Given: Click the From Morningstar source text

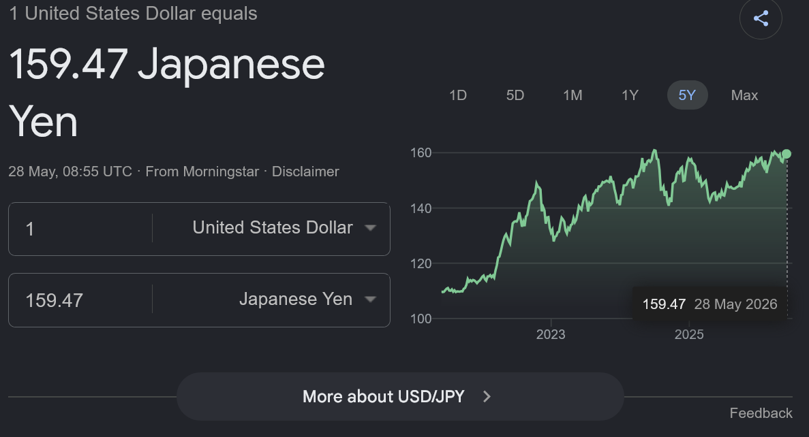Looking at the screenshot, I should click(202, 172).
